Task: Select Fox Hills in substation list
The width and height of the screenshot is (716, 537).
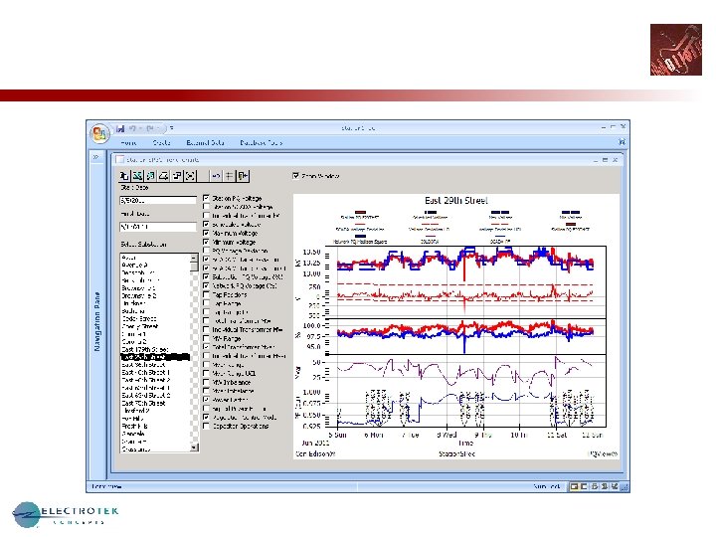Action: coord(155,419)
